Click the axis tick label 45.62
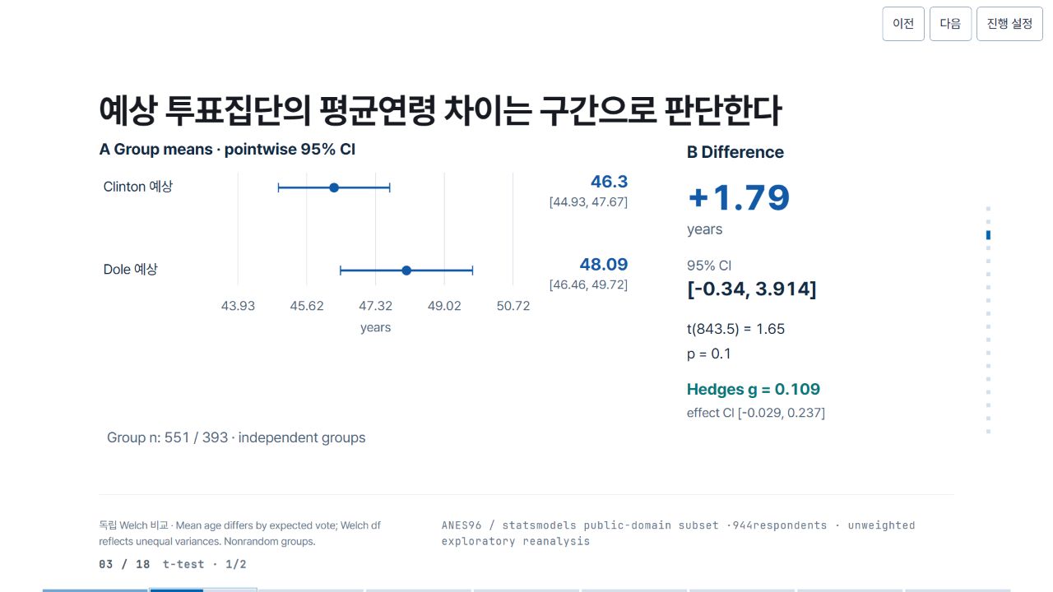1053x592 pixels. click(307, 306)
